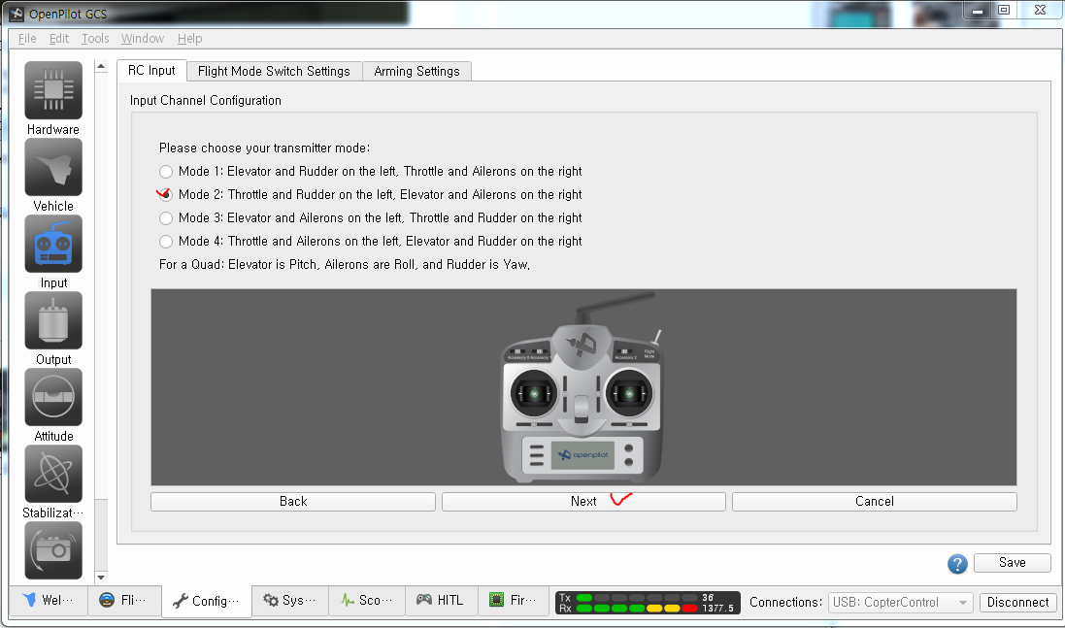Open the Arming Settings tab

[417, 71]
